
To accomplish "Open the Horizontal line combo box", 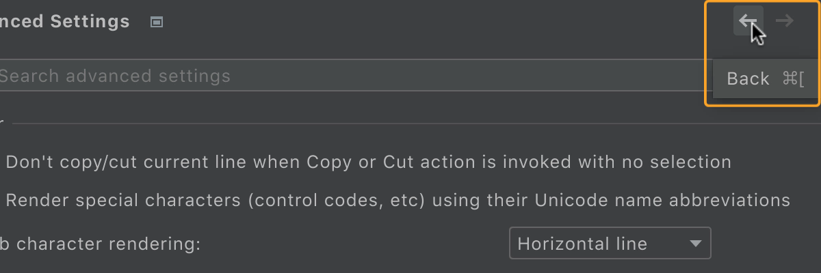I will click(610, 243).
